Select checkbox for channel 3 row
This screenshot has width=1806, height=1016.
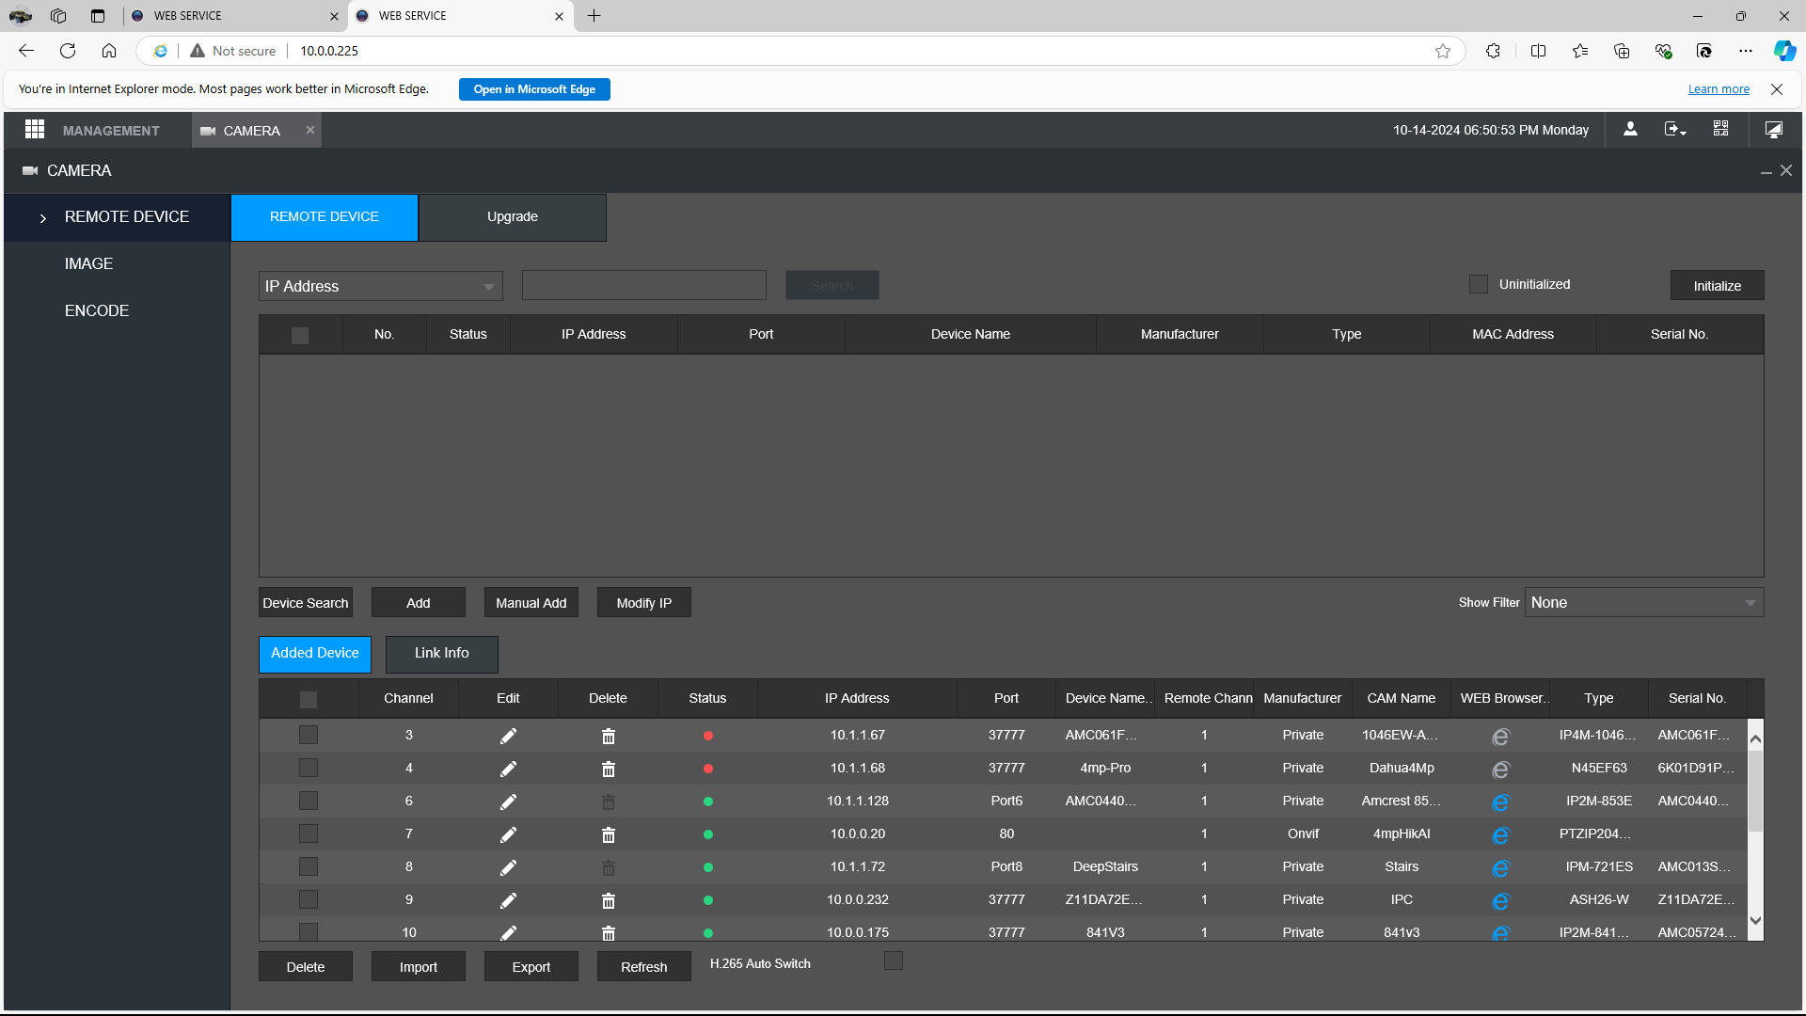[309, 735]
